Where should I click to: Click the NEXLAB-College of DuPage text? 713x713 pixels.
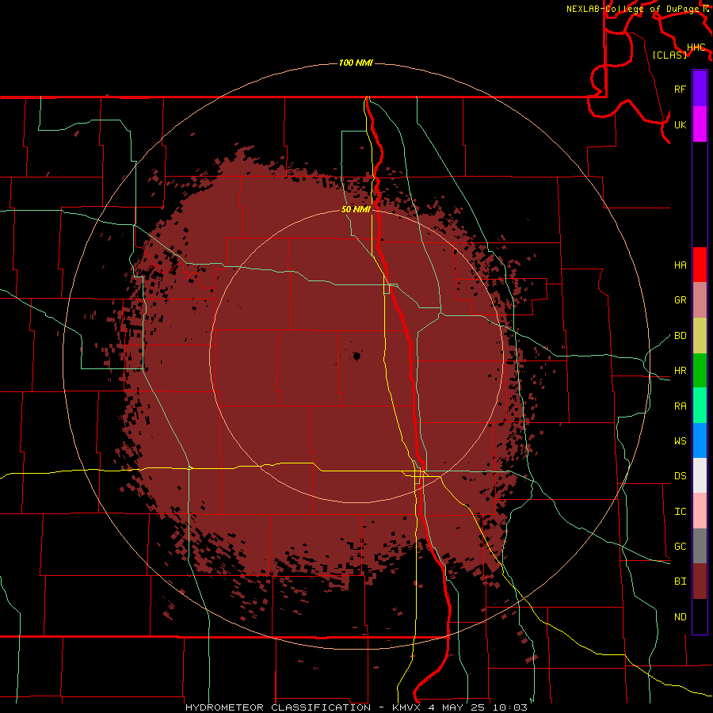tap(632, 9)
